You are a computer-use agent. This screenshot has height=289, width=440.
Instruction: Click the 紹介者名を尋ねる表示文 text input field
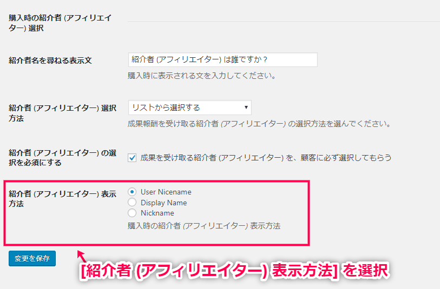pyautogui.click(x=223, y=59)
